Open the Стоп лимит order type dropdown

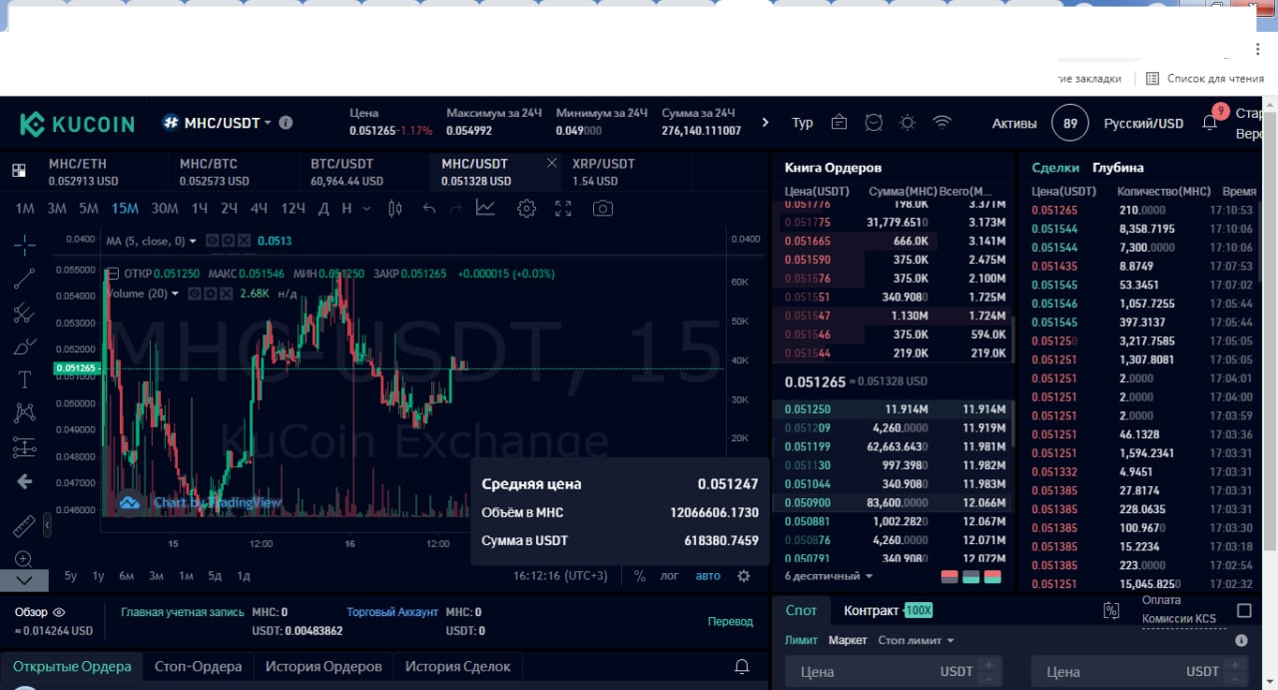point(916,640)
